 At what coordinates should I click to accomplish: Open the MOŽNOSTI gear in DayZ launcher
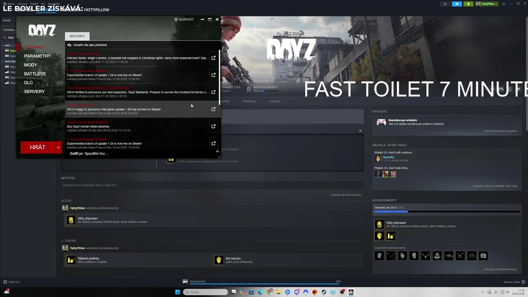tap(184, 19)
